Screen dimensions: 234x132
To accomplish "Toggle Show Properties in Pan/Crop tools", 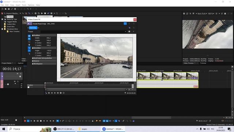I will click(29, 36).
